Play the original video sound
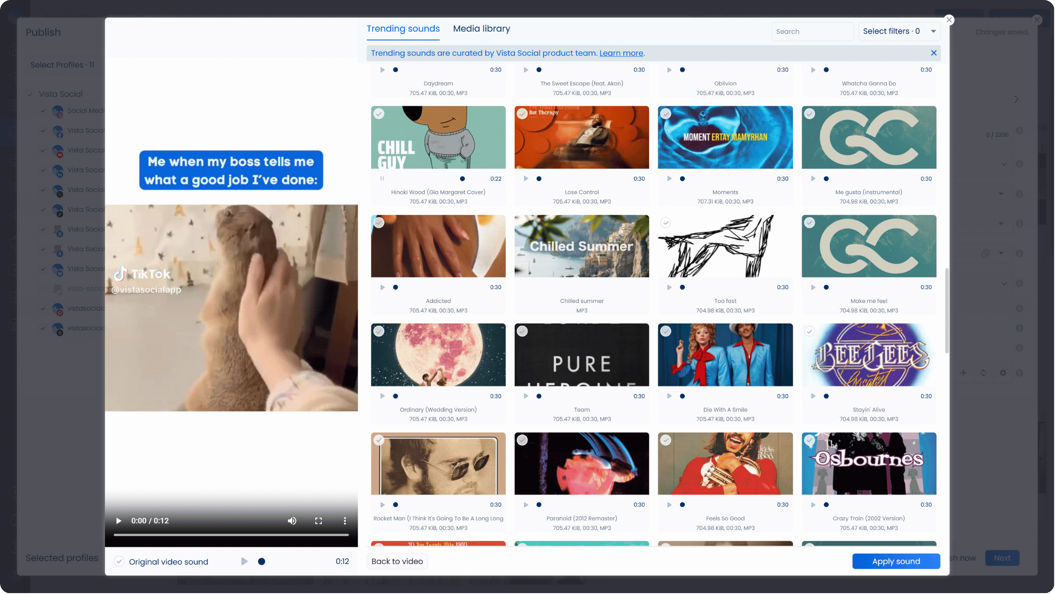Viewport: 1055px width, 594px height. point(244,562)
